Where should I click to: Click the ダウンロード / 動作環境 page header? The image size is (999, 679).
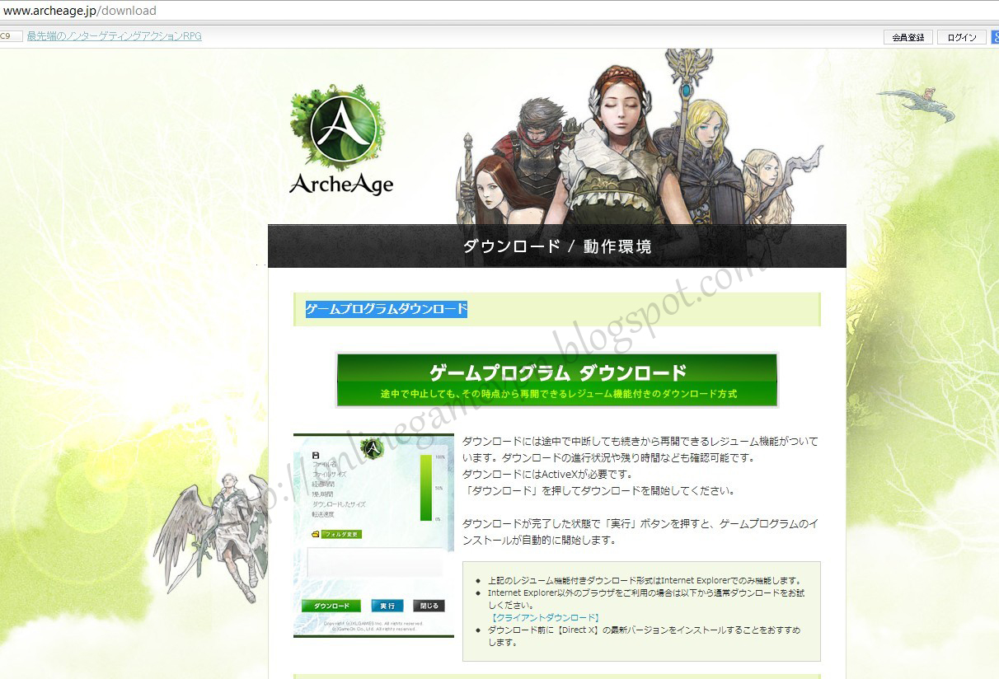click(557, 246)
